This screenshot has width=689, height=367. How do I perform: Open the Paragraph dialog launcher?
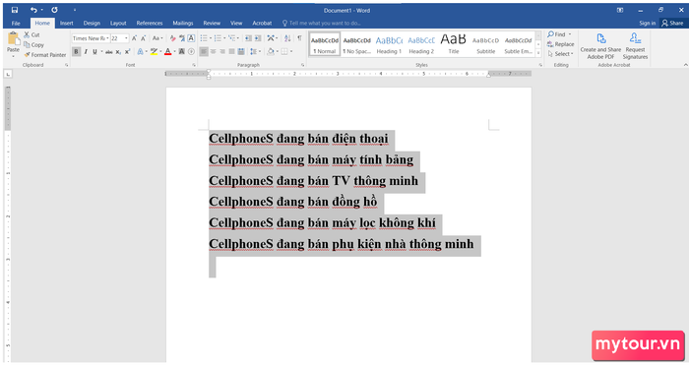[303, 65]
